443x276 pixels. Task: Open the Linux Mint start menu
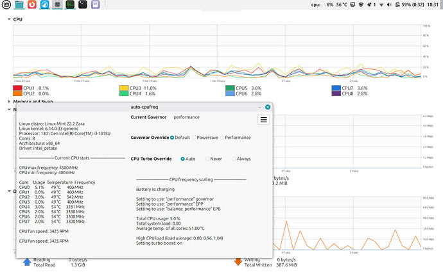[6, 4]
